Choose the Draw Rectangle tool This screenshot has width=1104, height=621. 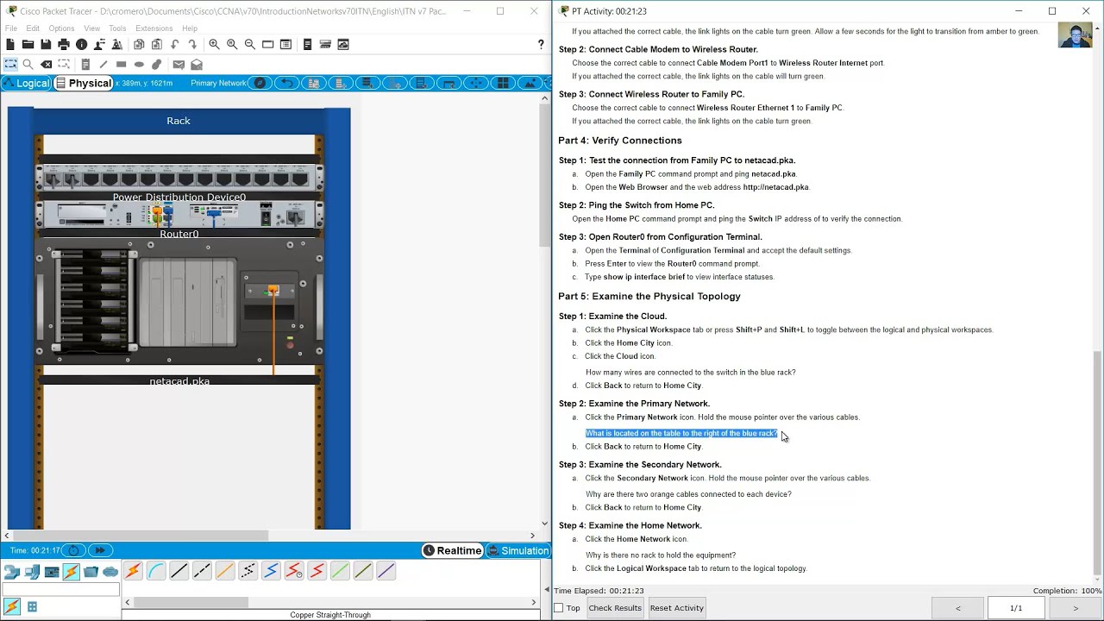point(122,64)
